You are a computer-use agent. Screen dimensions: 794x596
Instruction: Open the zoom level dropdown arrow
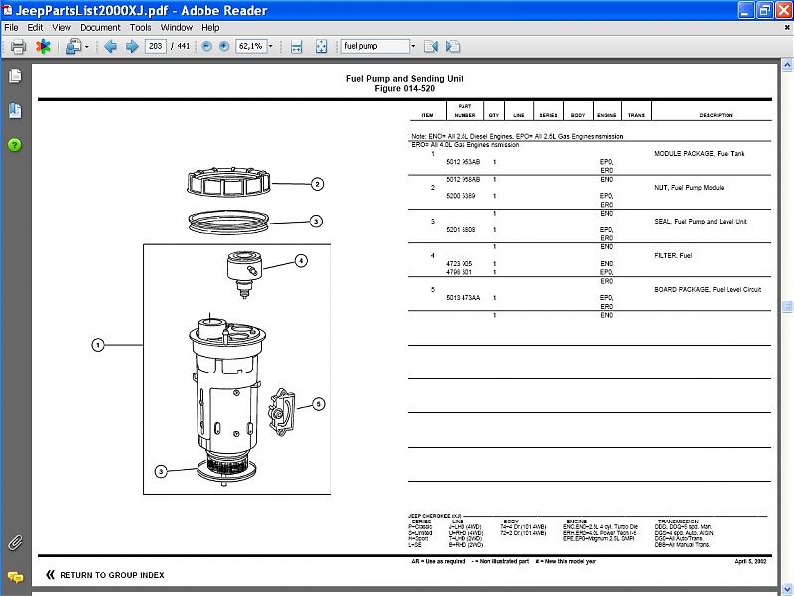pos(270,46)
